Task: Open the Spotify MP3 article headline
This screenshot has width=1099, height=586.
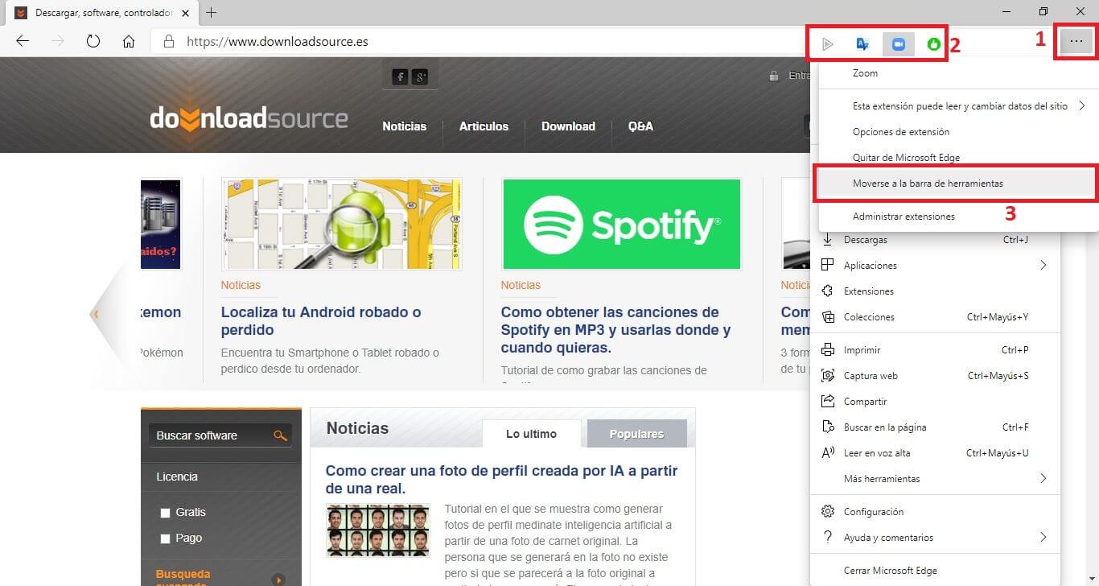Action: [615, 330]
